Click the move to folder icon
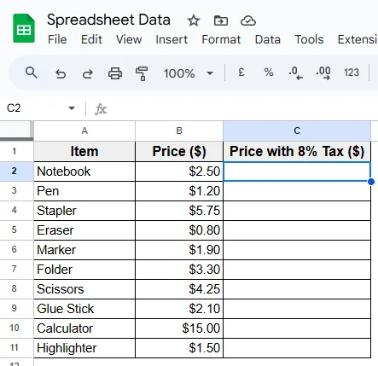Image resolution: width=378 pixels, height=366 pixels. click(221, 20)
